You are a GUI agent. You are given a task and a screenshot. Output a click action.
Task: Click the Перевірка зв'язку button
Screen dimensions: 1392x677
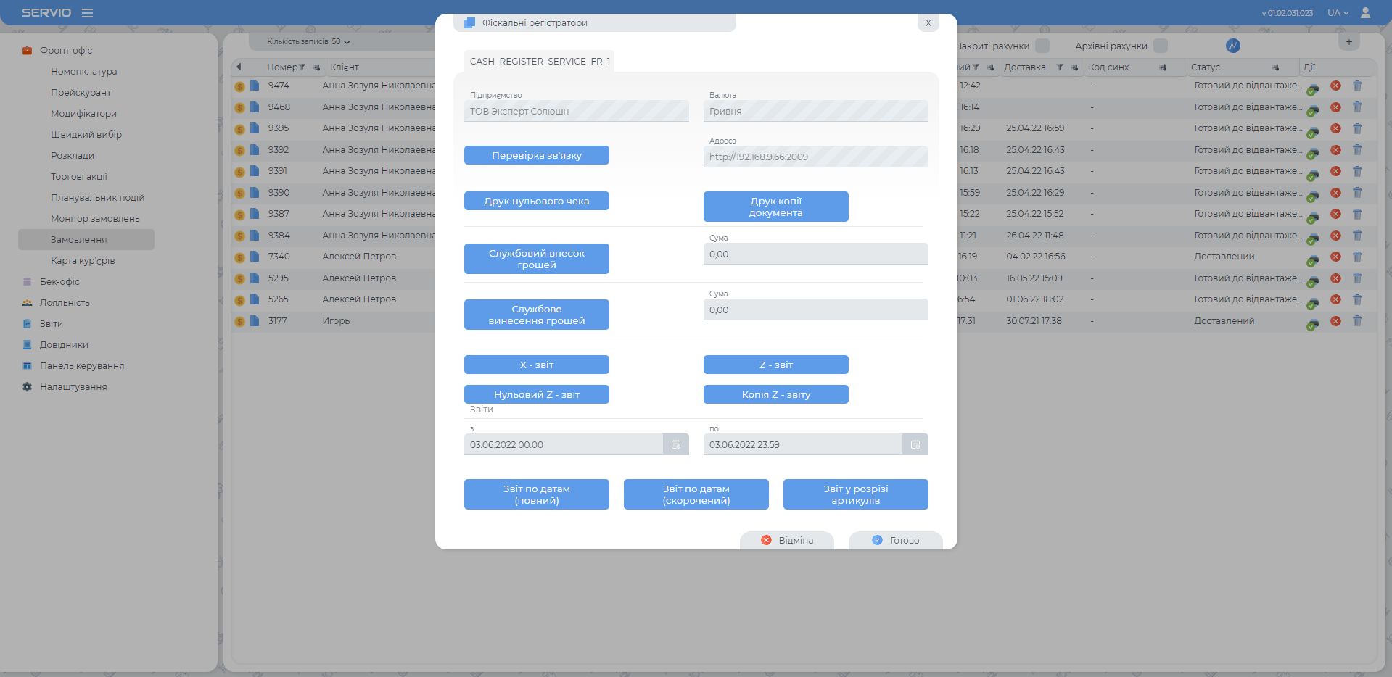(x=536, y=156)
